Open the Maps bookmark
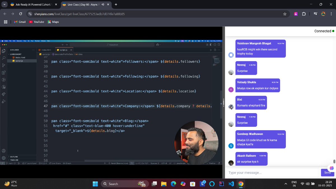Image resolution: width=336 pixels, height=189 pixels. point(53,22)
